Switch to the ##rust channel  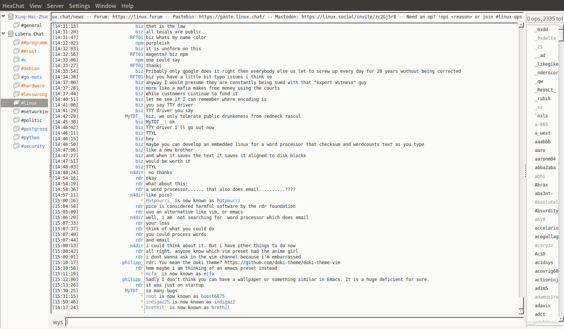click(x=29, y=51)
